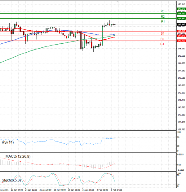This screenshot has width=186, height=192.
Task: Click the RSI 30 level label
Action: [x=178, y=146]
